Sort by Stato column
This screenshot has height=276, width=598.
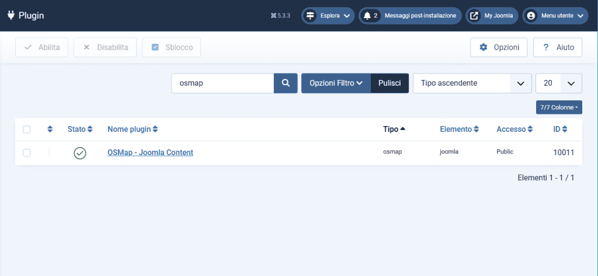(x=80, y=129)
